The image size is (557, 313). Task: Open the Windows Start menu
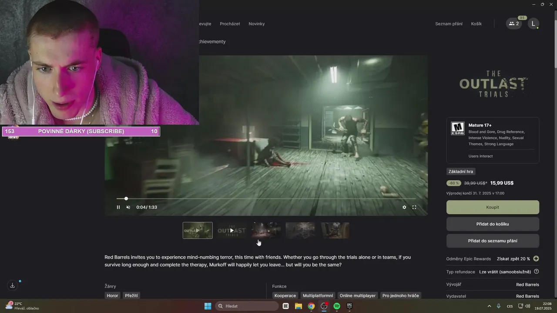point(208,306)
